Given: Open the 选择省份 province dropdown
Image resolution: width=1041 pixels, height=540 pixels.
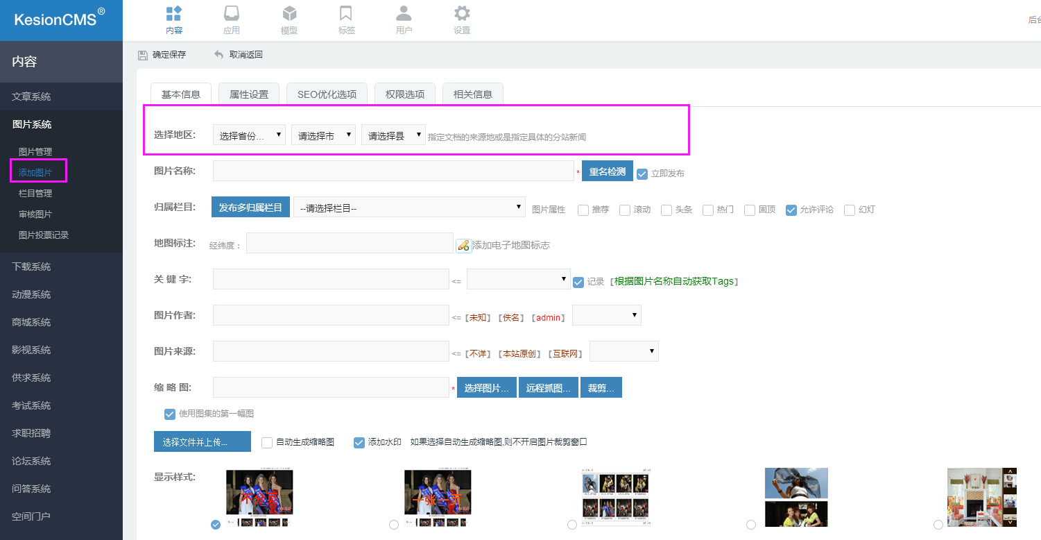Looking at the screenshot, I should tap(250, 134).
